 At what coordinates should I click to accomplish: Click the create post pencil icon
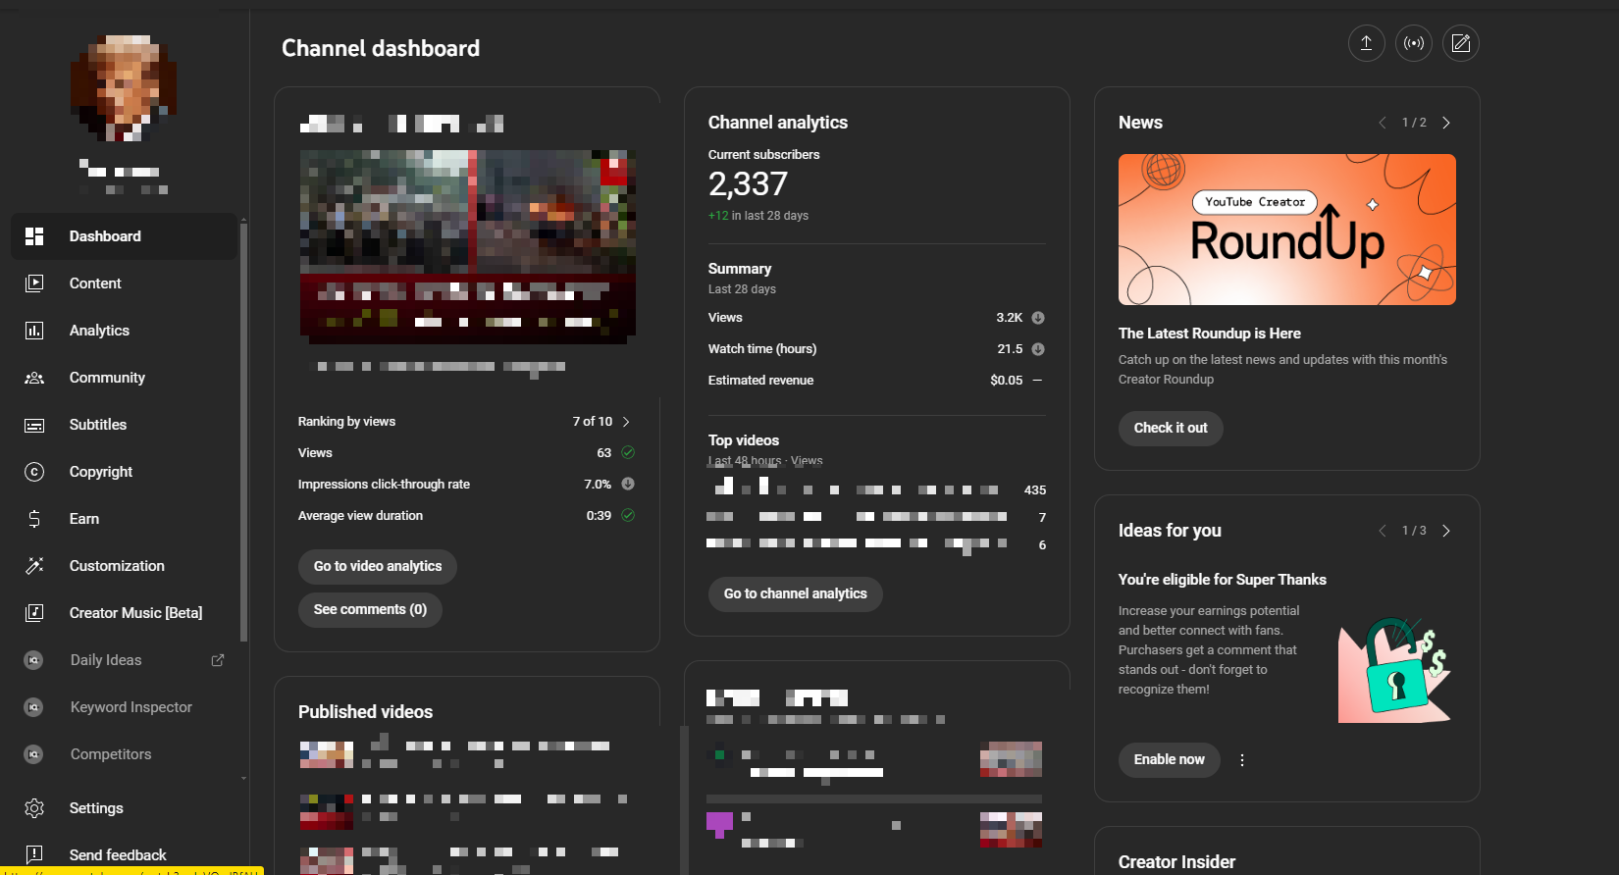[x=1460, y=43]
